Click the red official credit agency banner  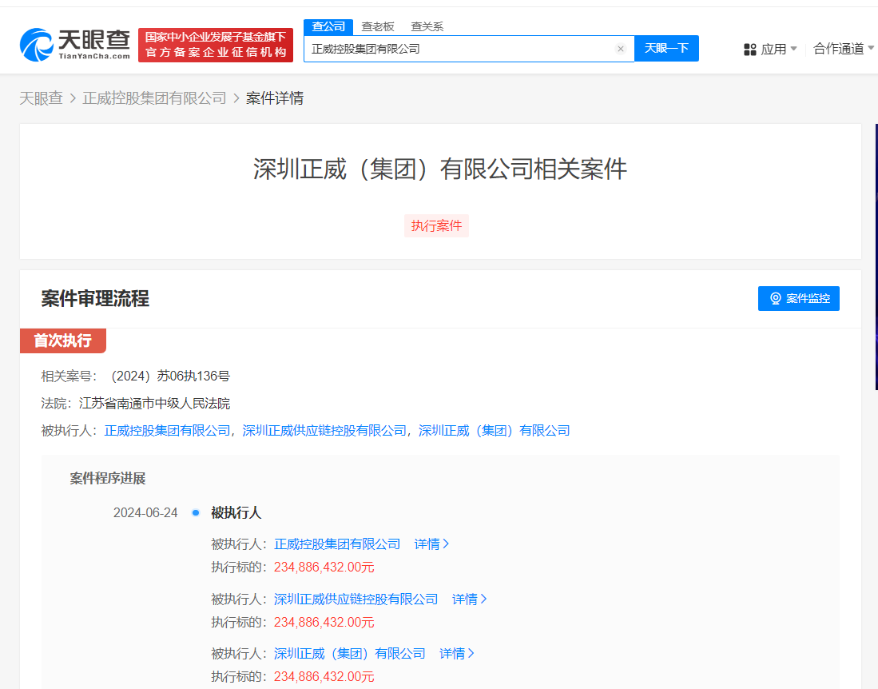[216, 45]
